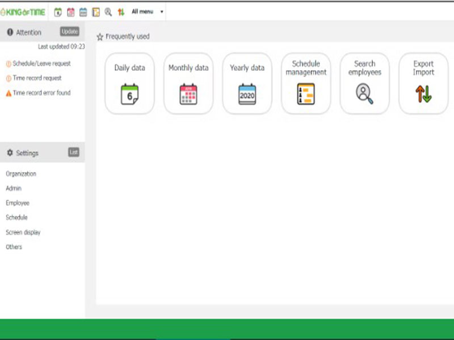Open the Export Import tile
This screenshot has height=340, width=454.
coord(423,83)
